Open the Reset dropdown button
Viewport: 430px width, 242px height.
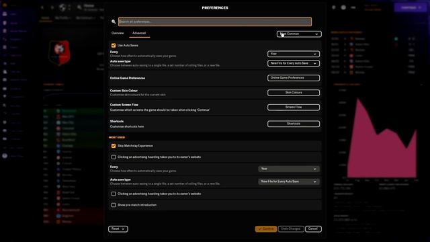pyautogui.click(x=118, y=229)
